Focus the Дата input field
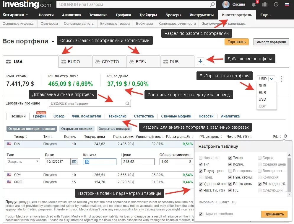Image resolution: width=294 pixels, height=224 pixels. click(x=58, y=161)
